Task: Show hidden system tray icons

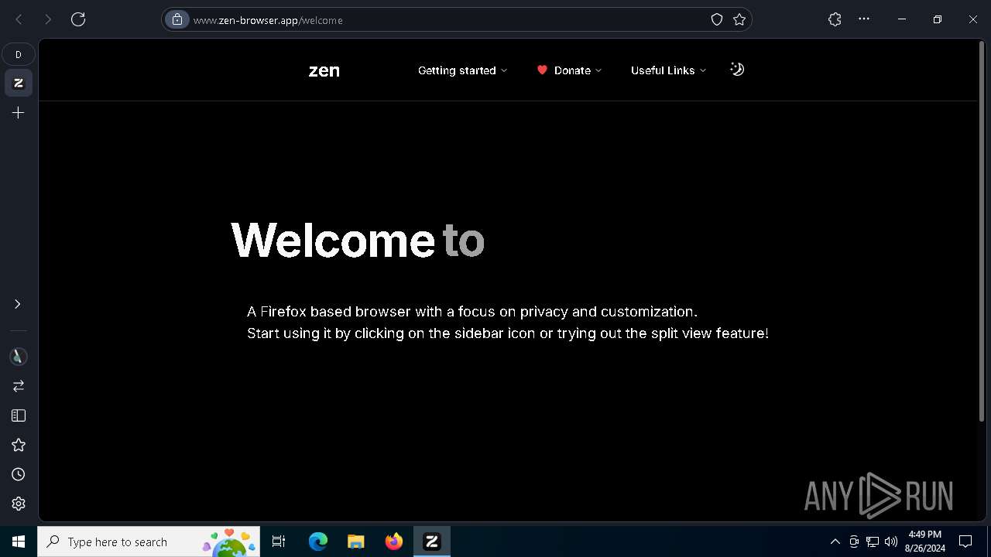Action: [835, 542]
